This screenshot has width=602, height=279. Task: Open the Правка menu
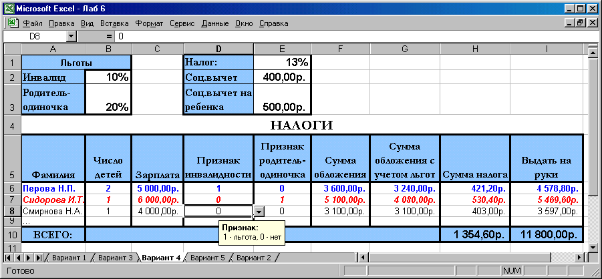click(61, 23)
